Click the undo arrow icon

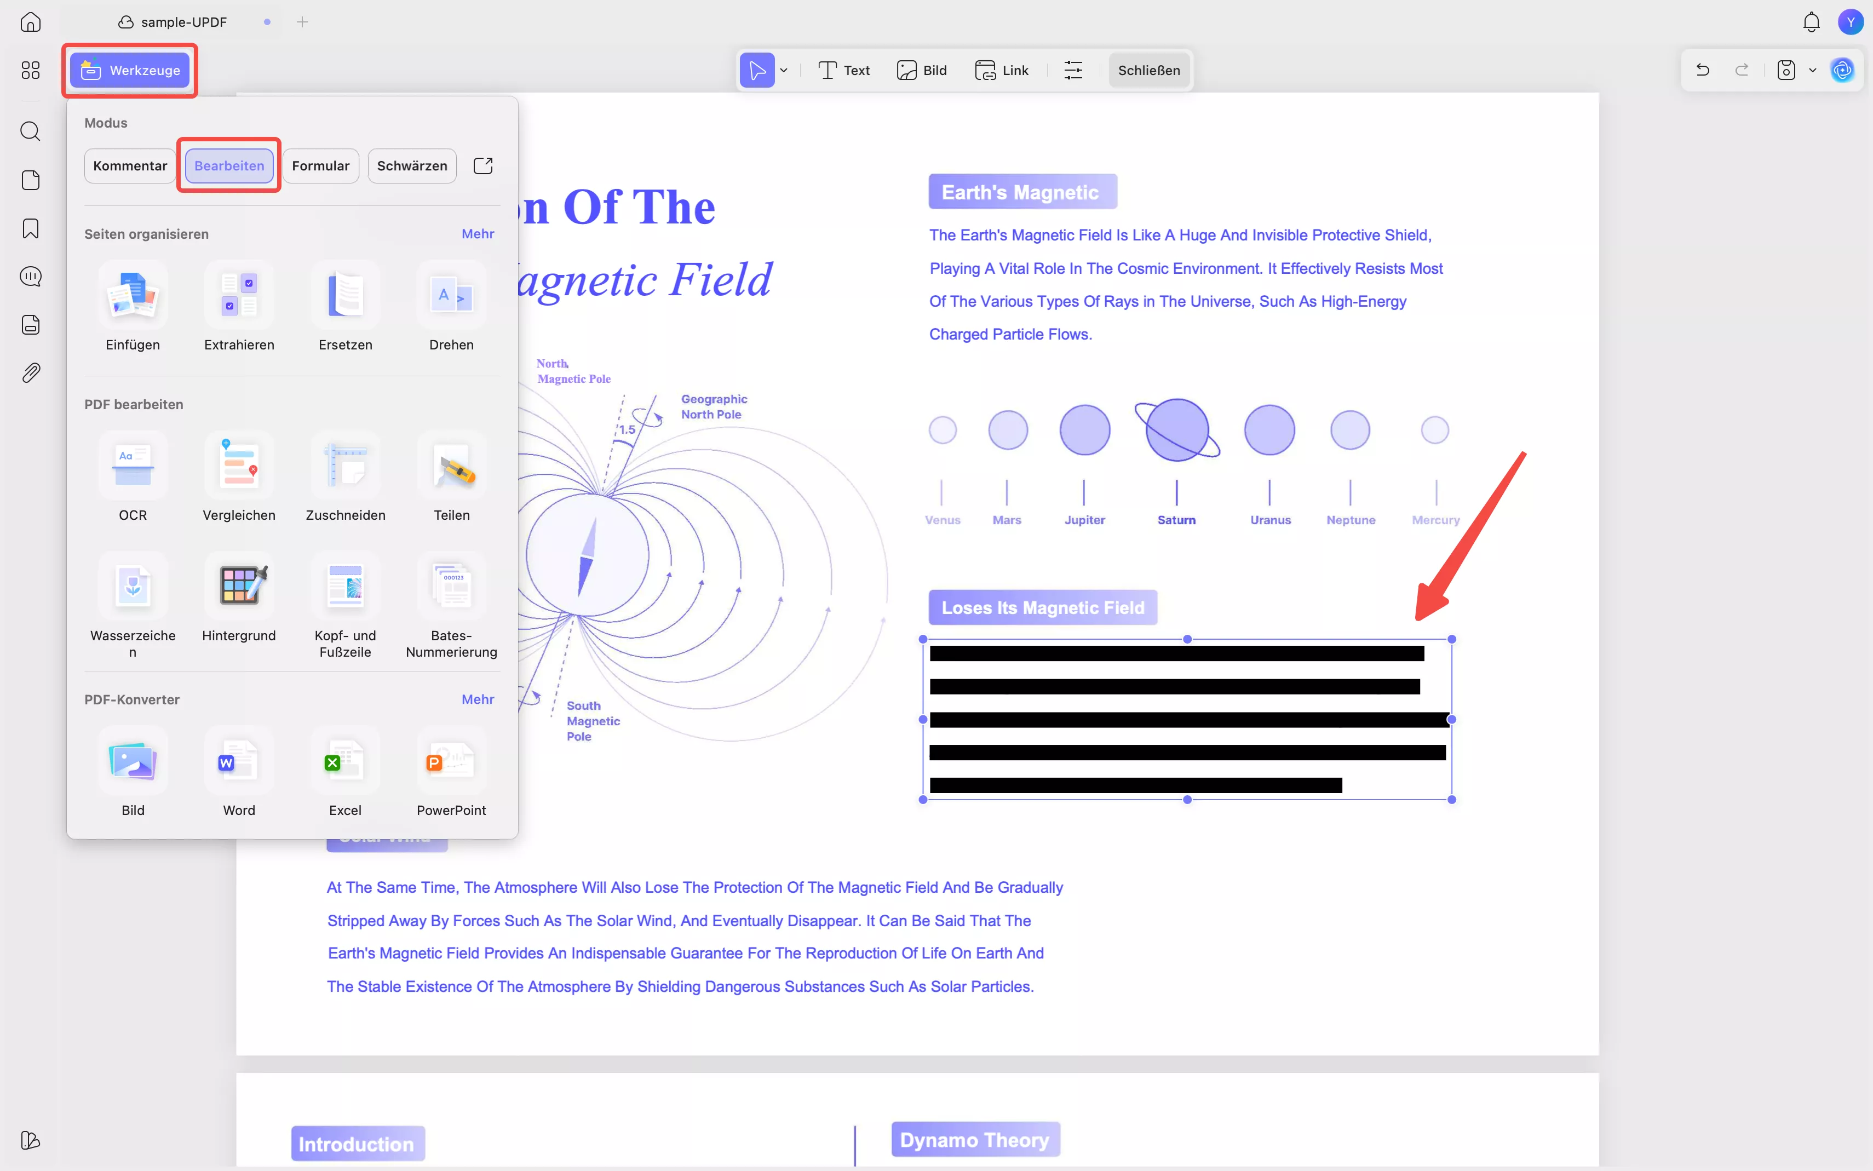(1702, 70)
